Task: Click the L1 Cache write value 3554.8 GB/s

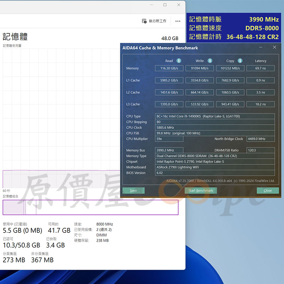Action: point(200,80)
